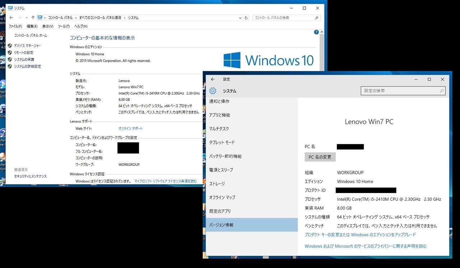This screenshot has height=268, width=460.
Task: Click PC 名の変更 button
Action: (x=320, y=157)
